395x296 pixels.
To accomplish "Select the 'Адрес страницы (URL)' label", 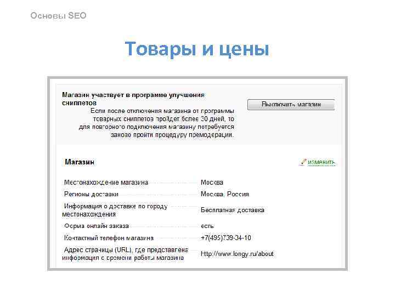I will click(x=125, y=254).
